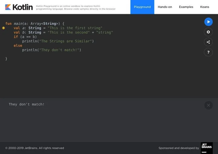Viewport: 218px width, 154px height.
Task: Select the Playground tab
Action: pyautogui.click(x=142, y=7)
